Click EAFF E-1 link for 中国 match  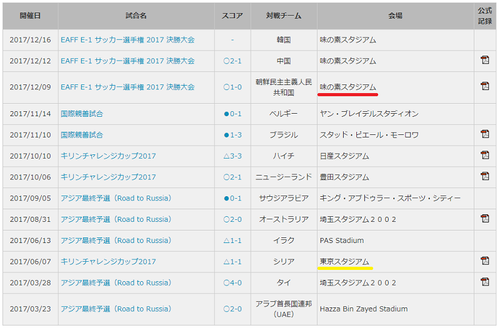pos(127,61)
